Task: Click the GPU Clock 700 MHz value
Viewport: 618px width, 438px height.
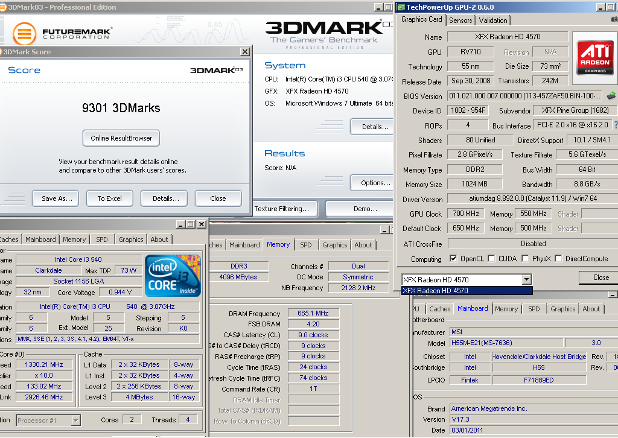Action: click(465, 214)
